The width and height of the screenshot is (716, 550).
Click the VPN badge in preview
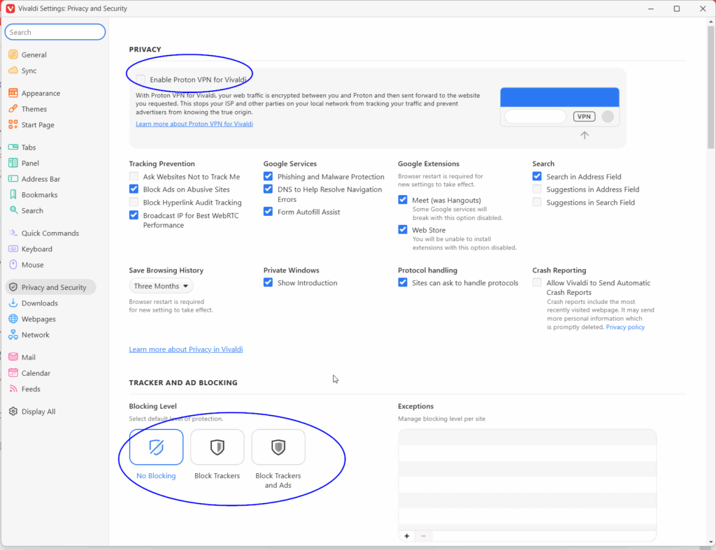click(x=584, y=117)
